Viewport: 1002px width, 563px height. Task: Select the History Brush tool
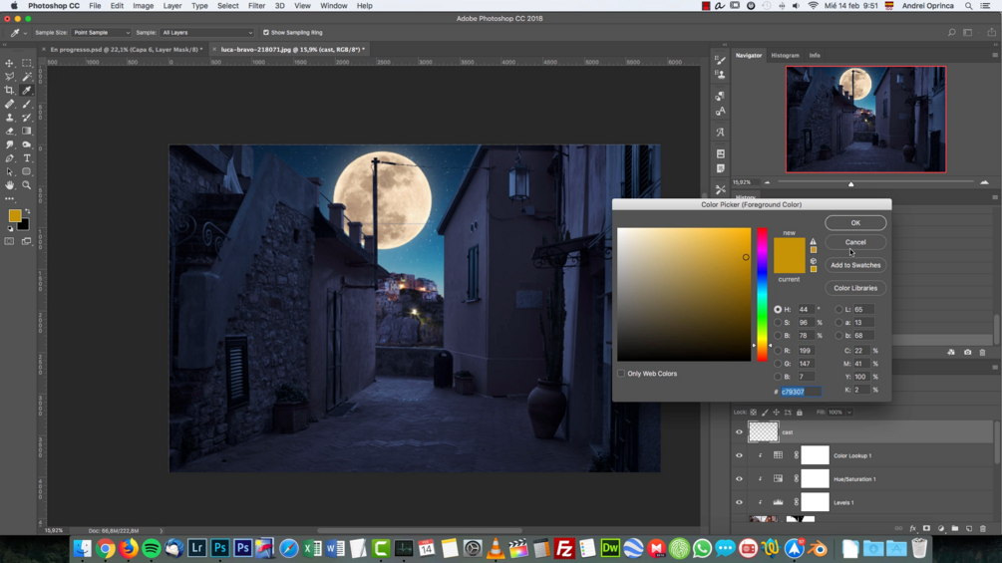pos(27,118)
